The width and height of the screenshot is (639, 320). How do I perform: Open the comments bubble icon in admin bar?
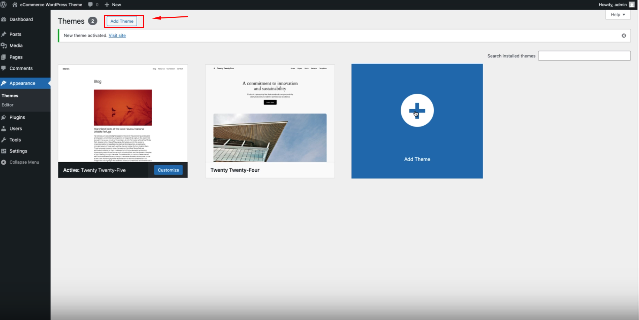(x=91, y=5)
